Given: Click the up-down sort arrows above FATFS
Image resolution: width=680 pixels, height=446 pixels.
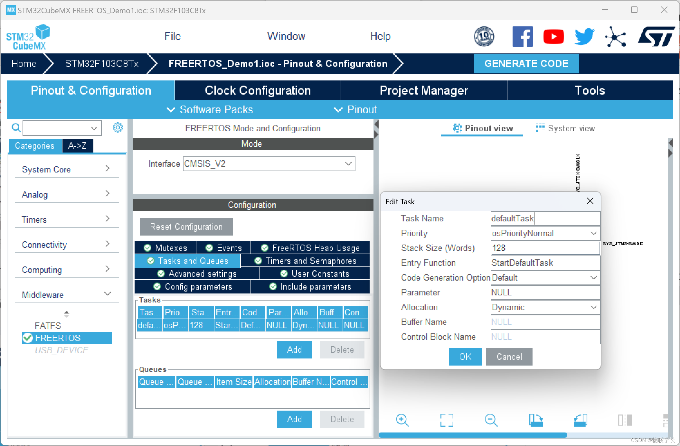Looking at the screenshot, I should pyautogui.click(x=67, y=314).
